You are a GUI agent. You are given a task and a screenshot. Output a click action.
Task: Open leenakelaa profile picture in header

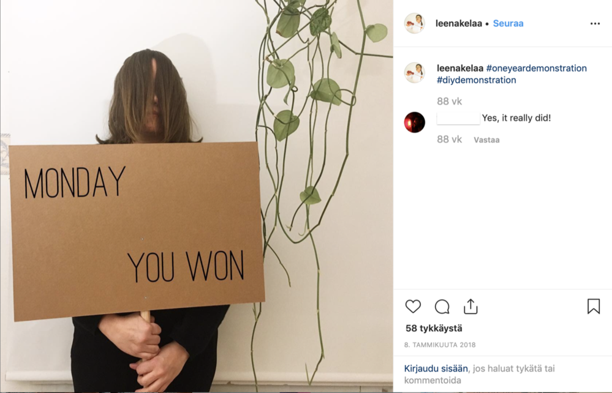[414, 23]
